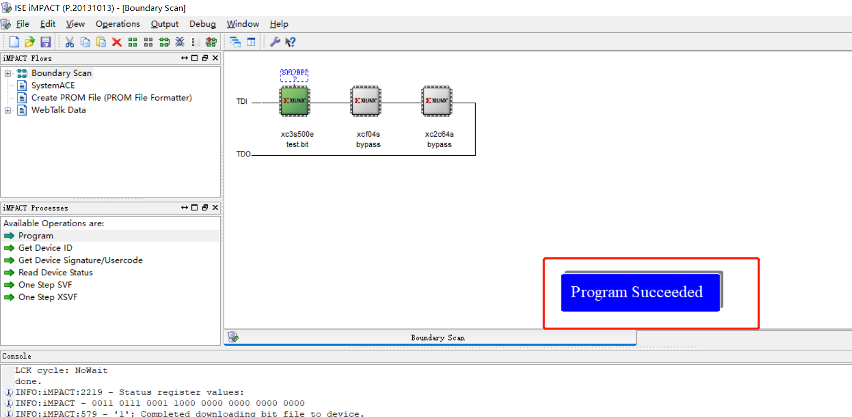Click the SPI/BPI dashed box above xc3s500e
The height and width of the screenshot is (417, 852).
tap(294, 75)
